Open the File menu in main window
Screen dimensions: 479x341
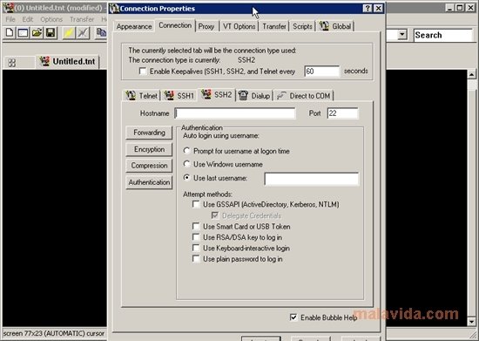[x=10, y=19]
